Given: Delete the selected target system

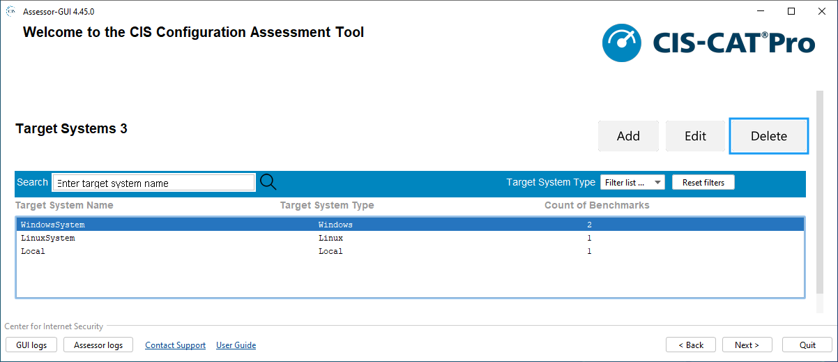Looking at the screenshot, I should [x=768, y=136].
